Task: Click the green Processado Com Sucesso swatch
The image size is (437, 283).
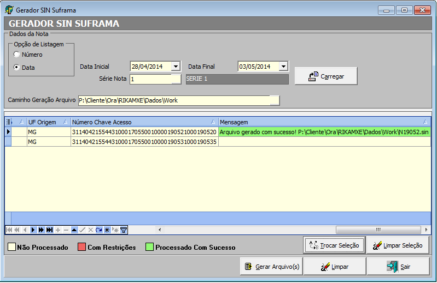Action: [x=149, y=247]
